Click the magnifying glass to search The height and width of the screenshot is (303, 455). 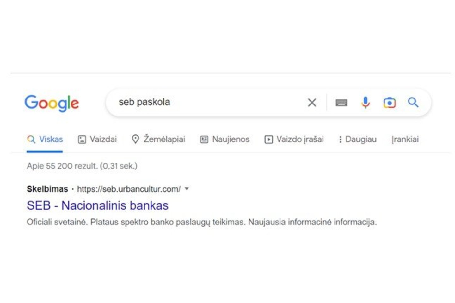(x=413, y=103)
